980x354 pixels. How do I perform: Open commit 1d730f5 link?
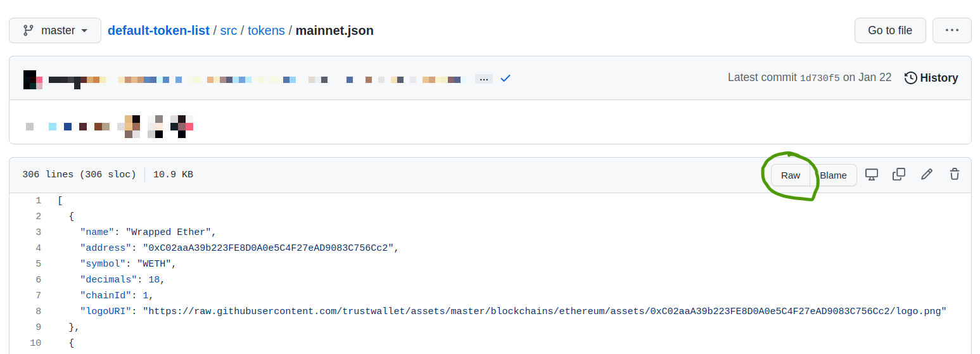pos(819,78)
